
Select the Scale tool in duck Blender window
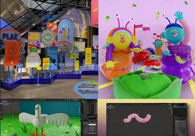coord(1,111)
